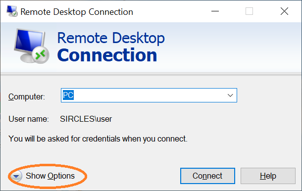Click the large blue monitor banner icon
Viewport: 302px width, 191px height.
tap(31, 46)
